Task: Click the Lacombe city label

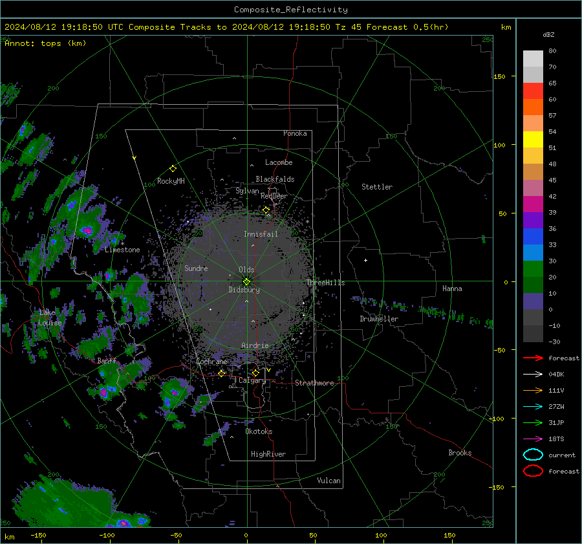Action: [x=279, y=162]
